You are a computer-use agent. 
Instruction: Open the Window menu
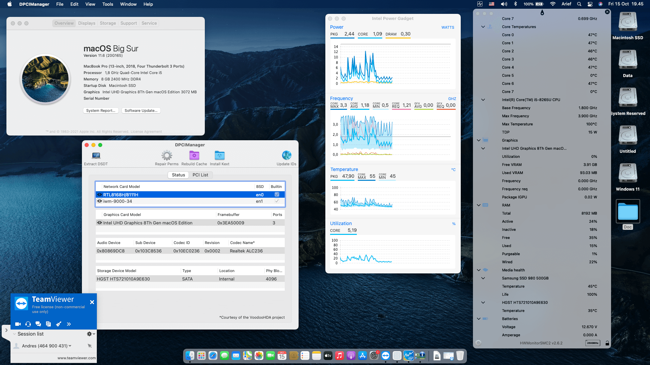coord(128,4)
